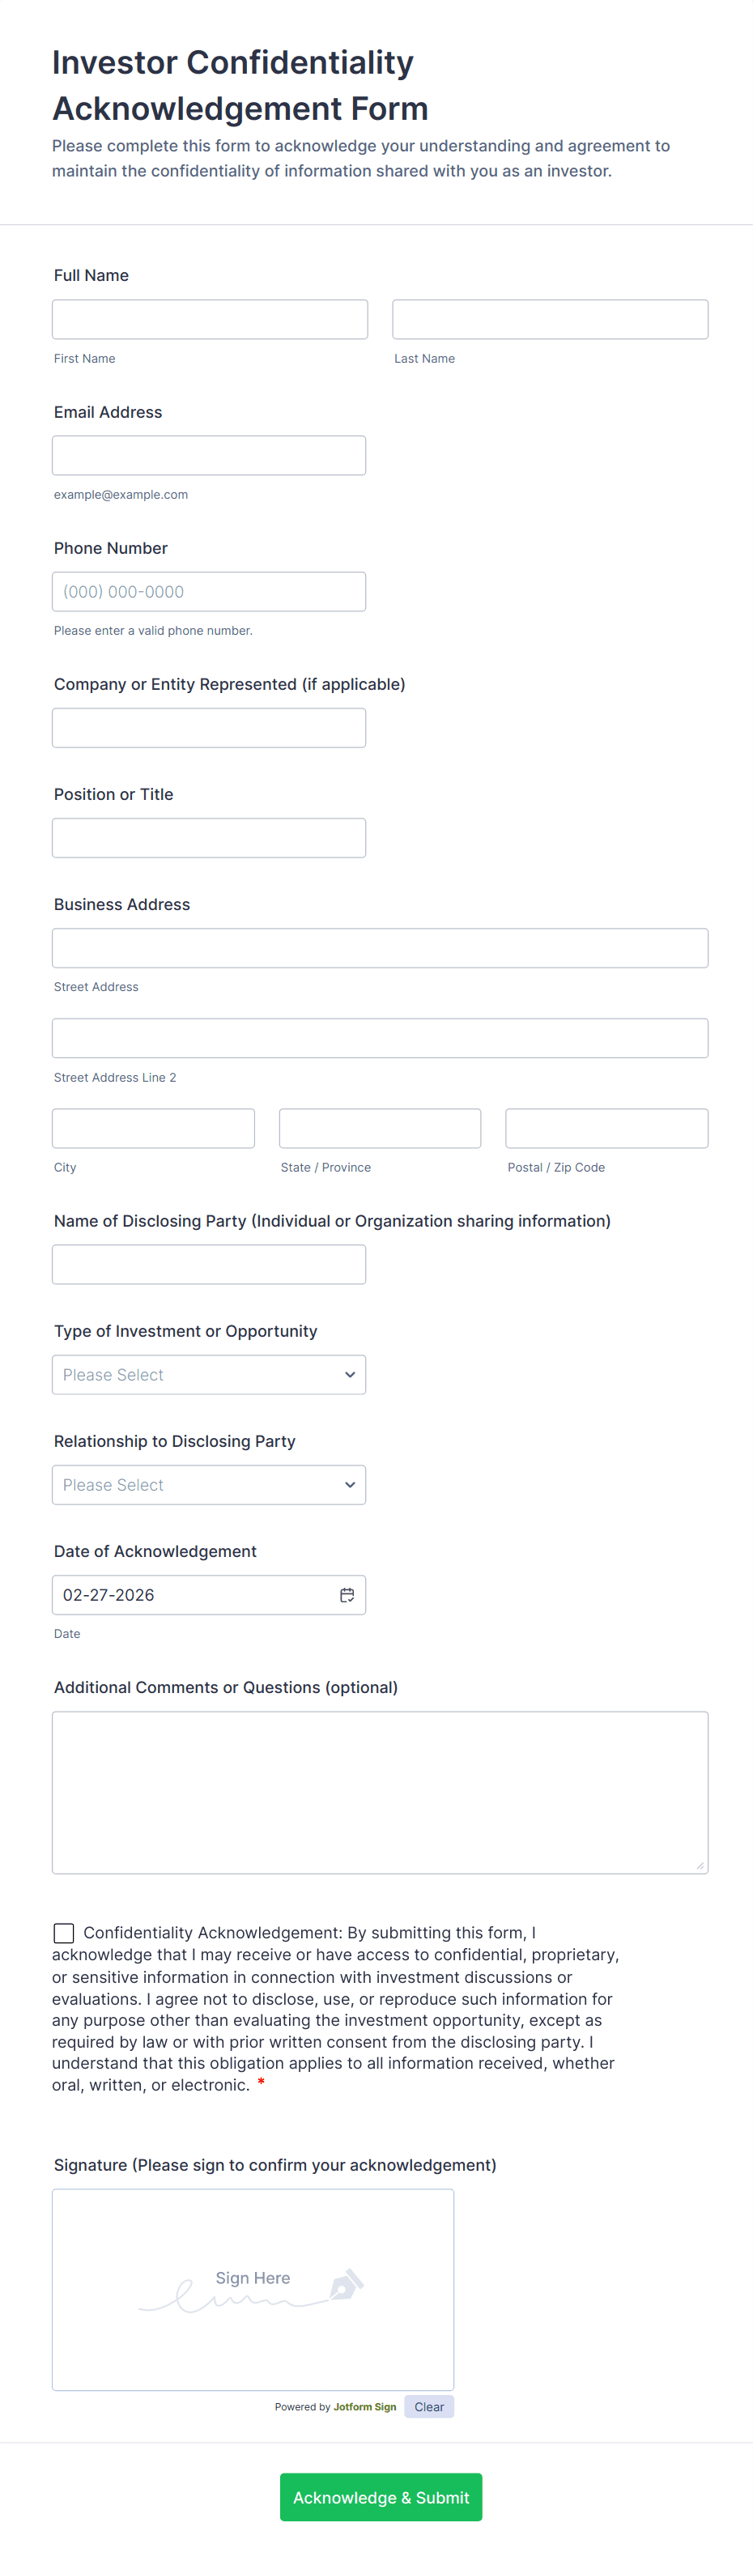The width and height of the screenshot is (753, 2561).
Task: Follow the Jotform Sign link
Action: [364, 2407]
